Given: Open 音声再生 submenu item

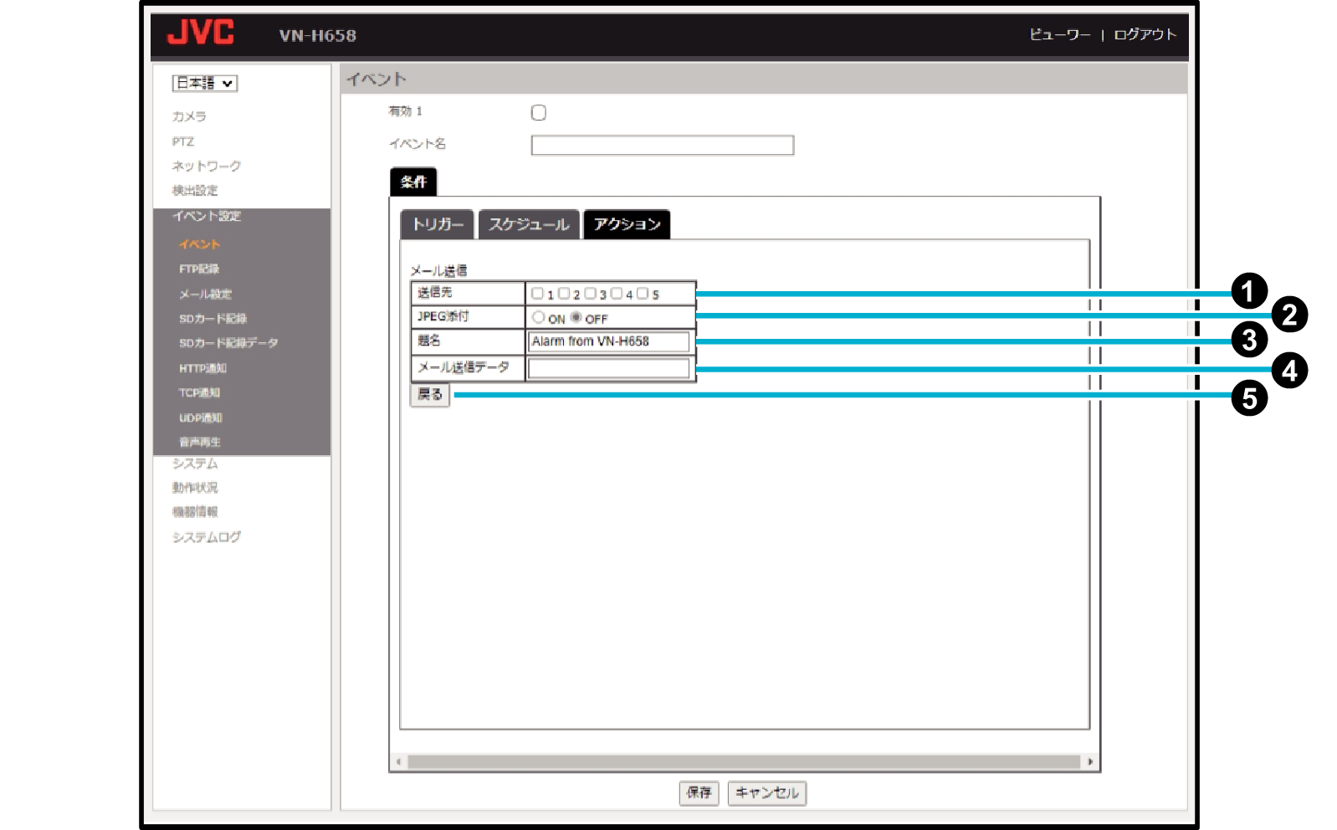Looking at the screenshot, I should click(x=200, y=442).
